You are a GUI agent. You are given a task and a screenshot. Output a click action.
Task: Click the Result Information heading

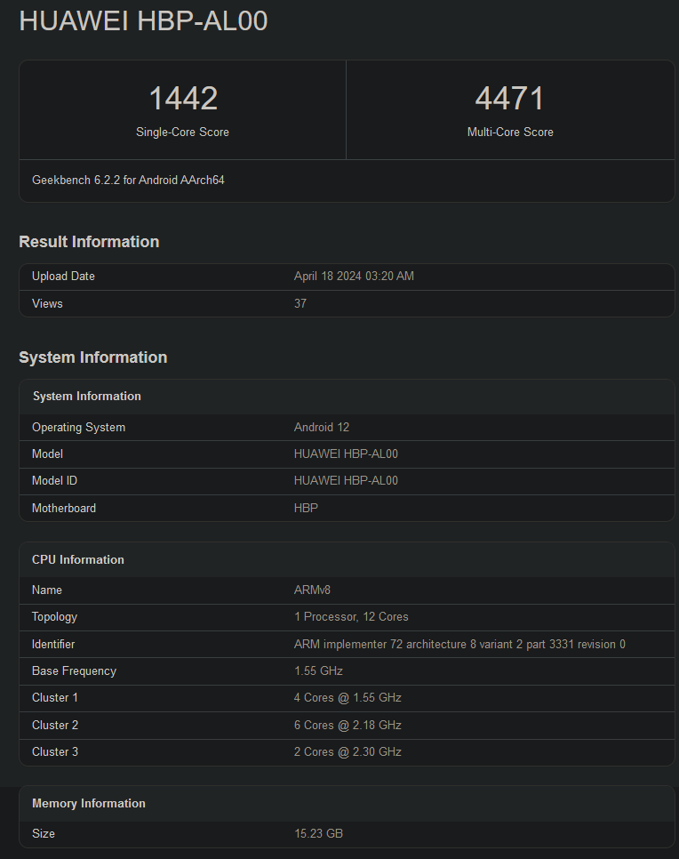(x=89, y=242)
